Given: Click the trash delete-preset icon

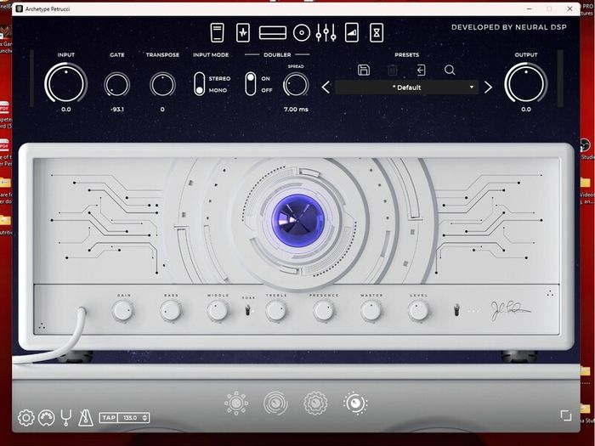Looking at the screenshot, I should pos(393,70).
